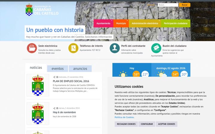Click the Cabañas del Castillo coat of arms logo
215x134 pixels.
tap(29, 10)
